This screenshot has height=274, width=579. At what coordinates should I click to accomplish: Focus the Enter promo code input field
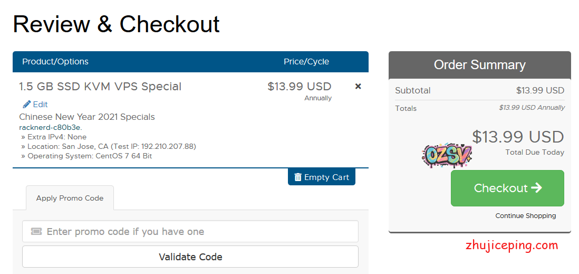coord(195,231)
